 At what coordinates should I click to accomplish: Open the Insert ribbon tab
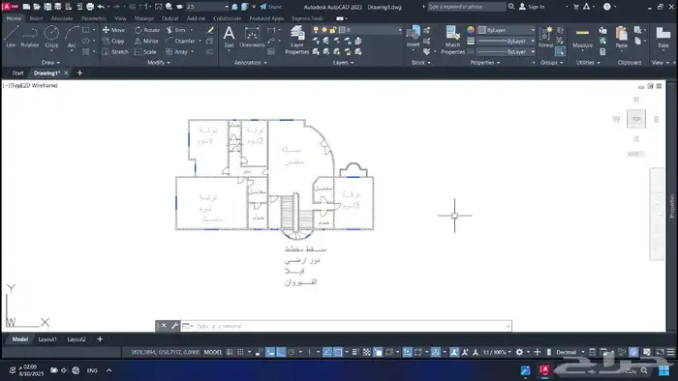coord(37,18)
